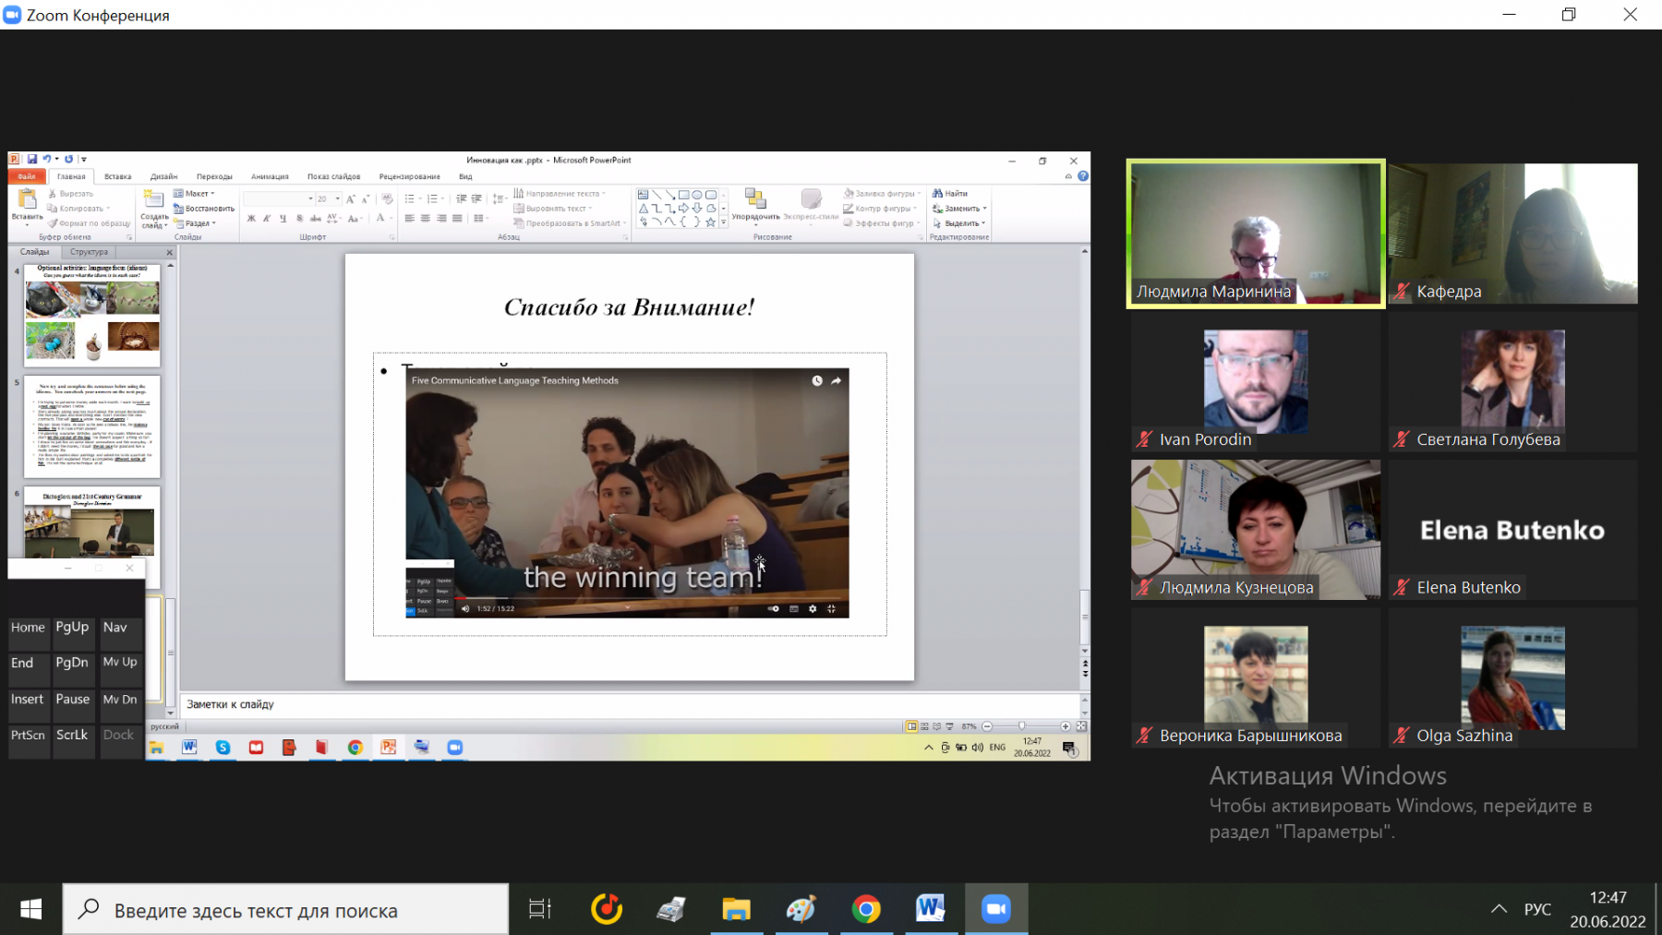1662x935 pixels.
Task: Open the Section (Раздел) dropdown
Action: click(195, 223)
